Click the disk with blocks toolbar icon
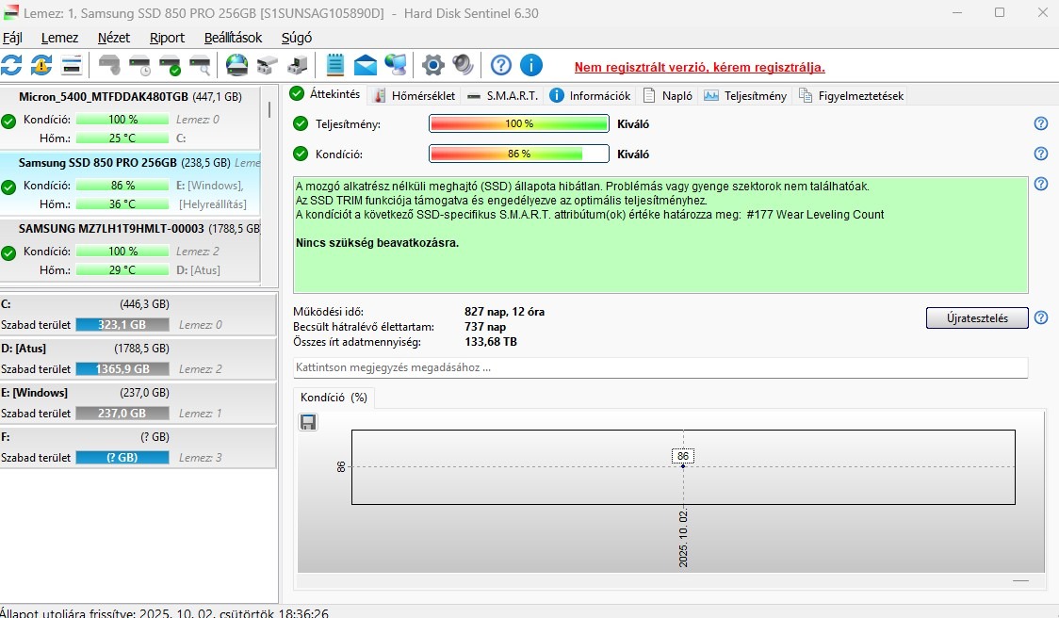Screen dimensions: 1059x618 (x=268, y=65)
